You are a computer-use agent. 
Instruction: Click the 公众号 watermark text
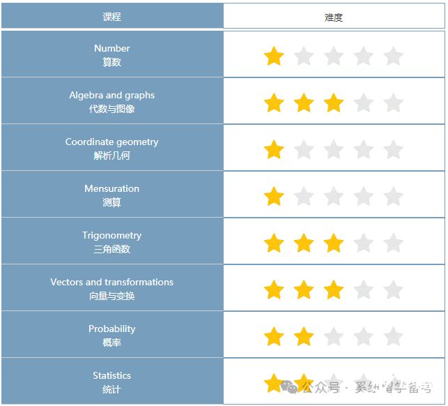pos(321,388)
